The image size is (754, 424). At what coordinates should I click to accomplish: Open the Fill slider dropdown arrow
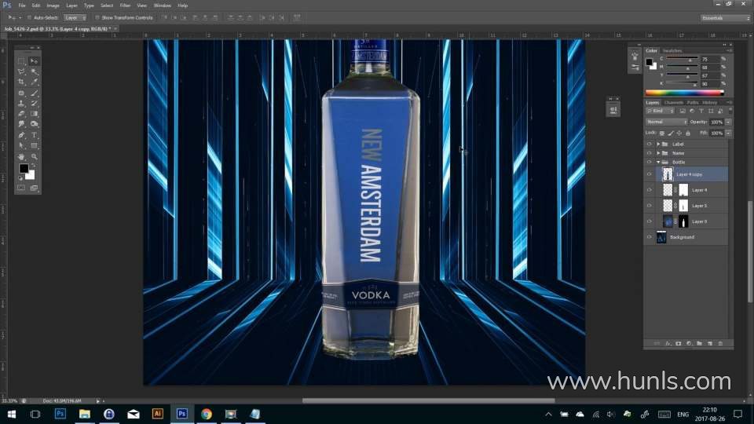coord(729,133)
